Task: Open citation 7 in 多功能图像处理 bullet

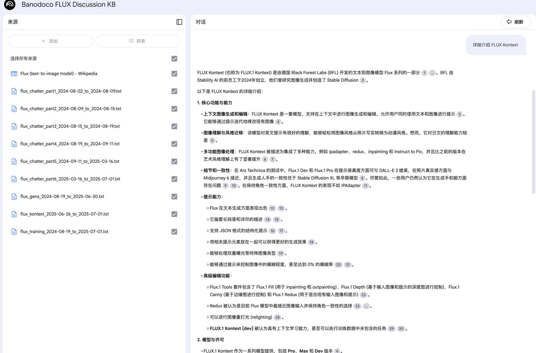Action: 273,159
